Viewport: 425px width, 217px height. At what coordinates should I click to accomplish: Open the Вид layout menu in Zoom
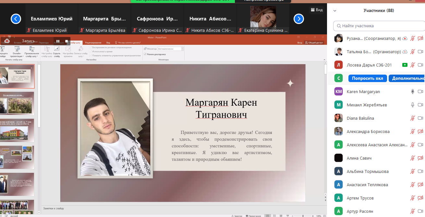point(317,10)
